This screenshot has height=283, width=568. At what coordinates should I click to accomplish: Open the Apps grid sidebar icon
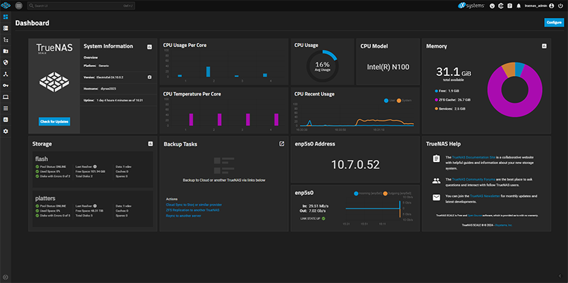pos(5,108)
